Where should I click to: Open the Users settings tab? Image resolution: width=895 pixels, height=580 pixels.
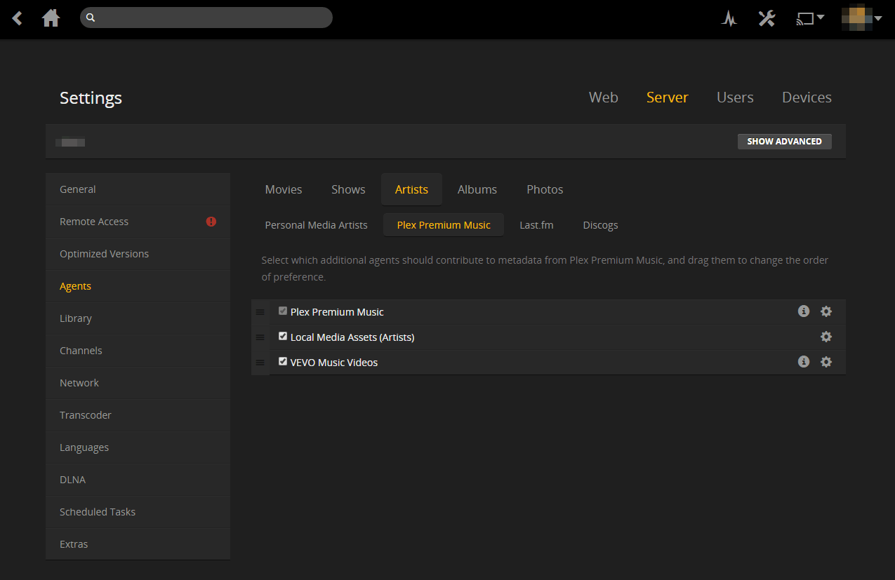click(x=735, y=97)
